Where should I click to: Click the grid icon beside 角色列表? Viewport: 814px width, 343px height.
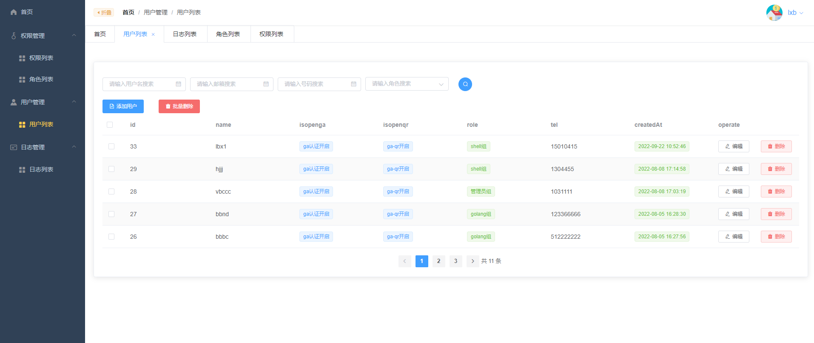(x=22, y=80)
